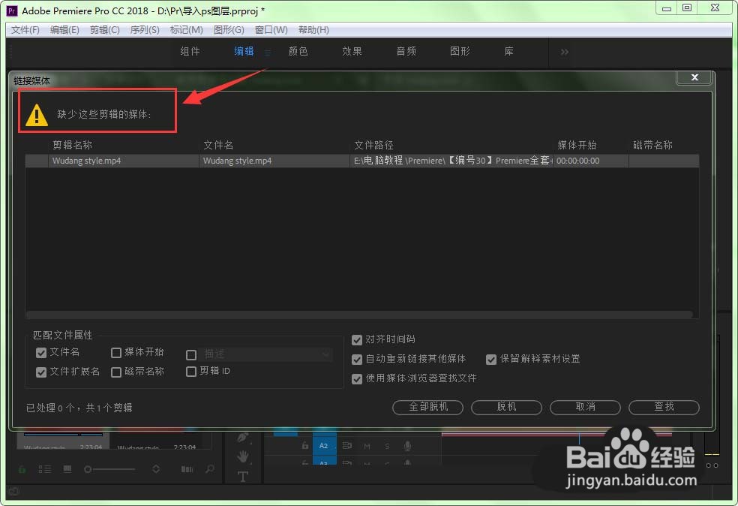Switch to 音频 workspace tab

406,51
